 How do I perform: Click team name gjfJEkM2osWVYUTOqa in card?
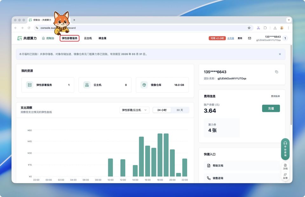(x=232, y=78)
